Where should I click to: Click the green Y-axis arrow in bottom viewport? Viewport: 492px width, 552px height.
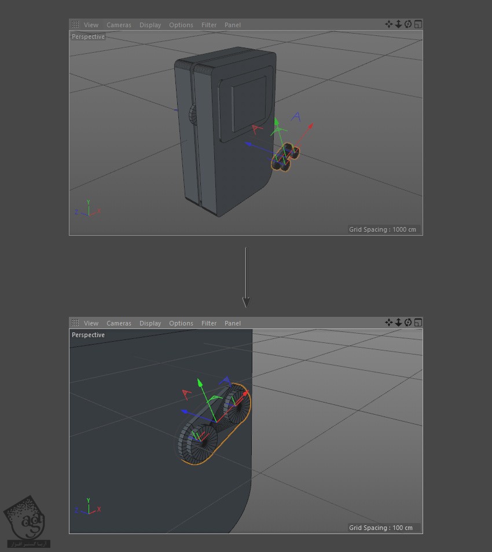pos(200,383)
